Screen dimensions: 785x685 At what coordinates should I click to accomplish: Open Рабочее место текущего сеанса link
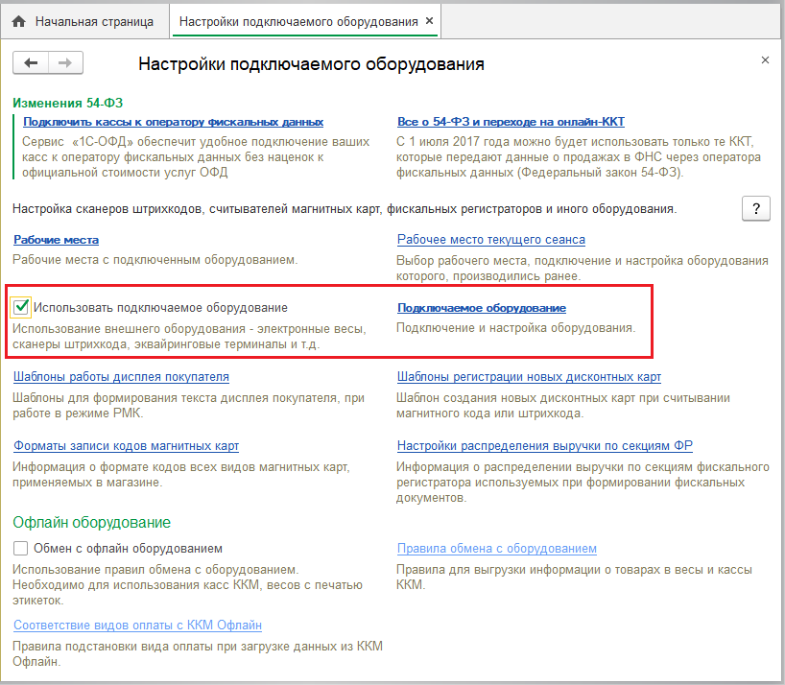490,239
